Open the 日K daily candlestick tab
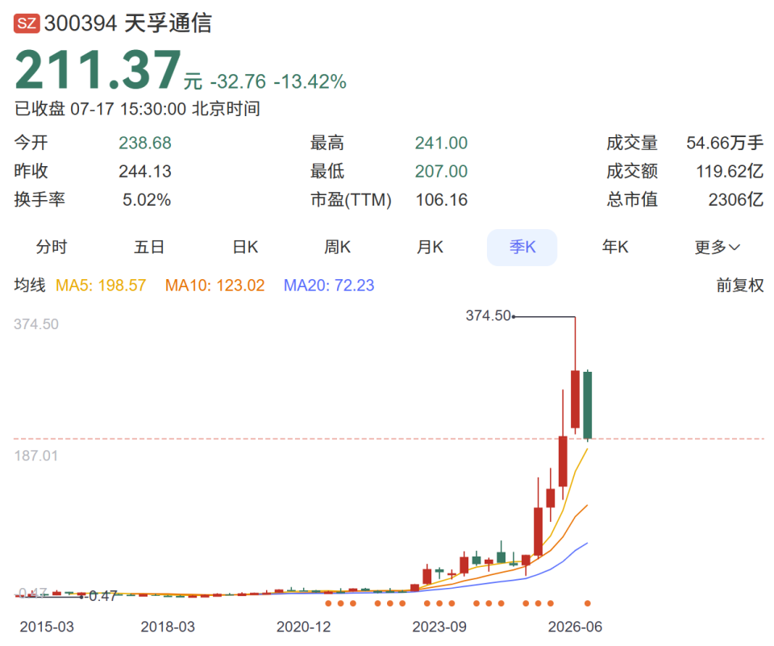Viewport: 774px width, 646px height. 245,247
